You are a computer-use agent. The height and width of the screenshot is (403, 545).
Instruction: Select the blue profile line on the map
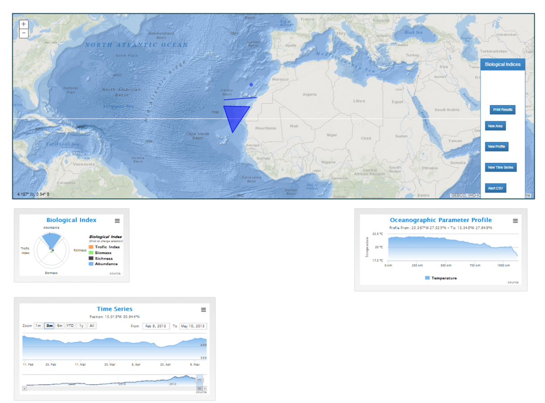(240, 98)
